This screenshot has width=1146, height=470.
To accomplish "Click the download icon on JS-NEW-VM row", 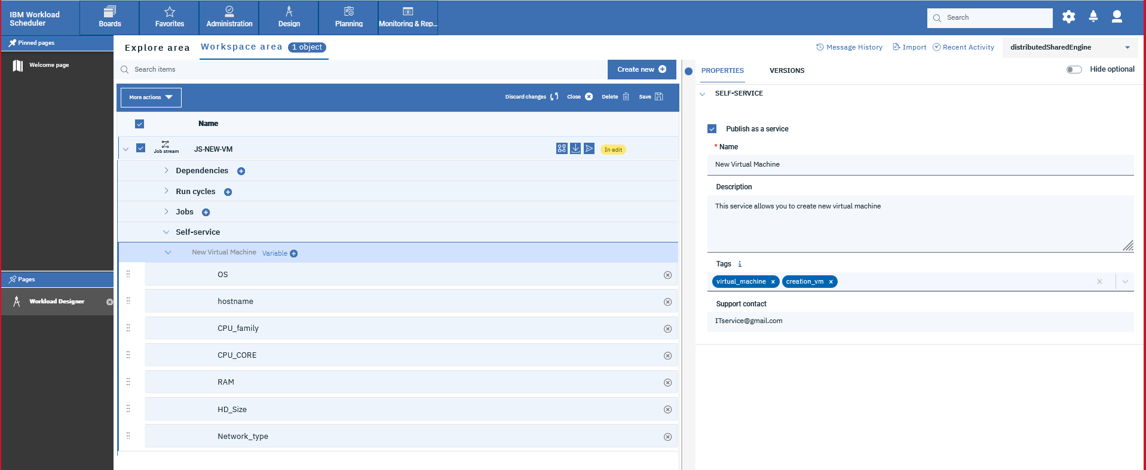I will coord(575,149).
